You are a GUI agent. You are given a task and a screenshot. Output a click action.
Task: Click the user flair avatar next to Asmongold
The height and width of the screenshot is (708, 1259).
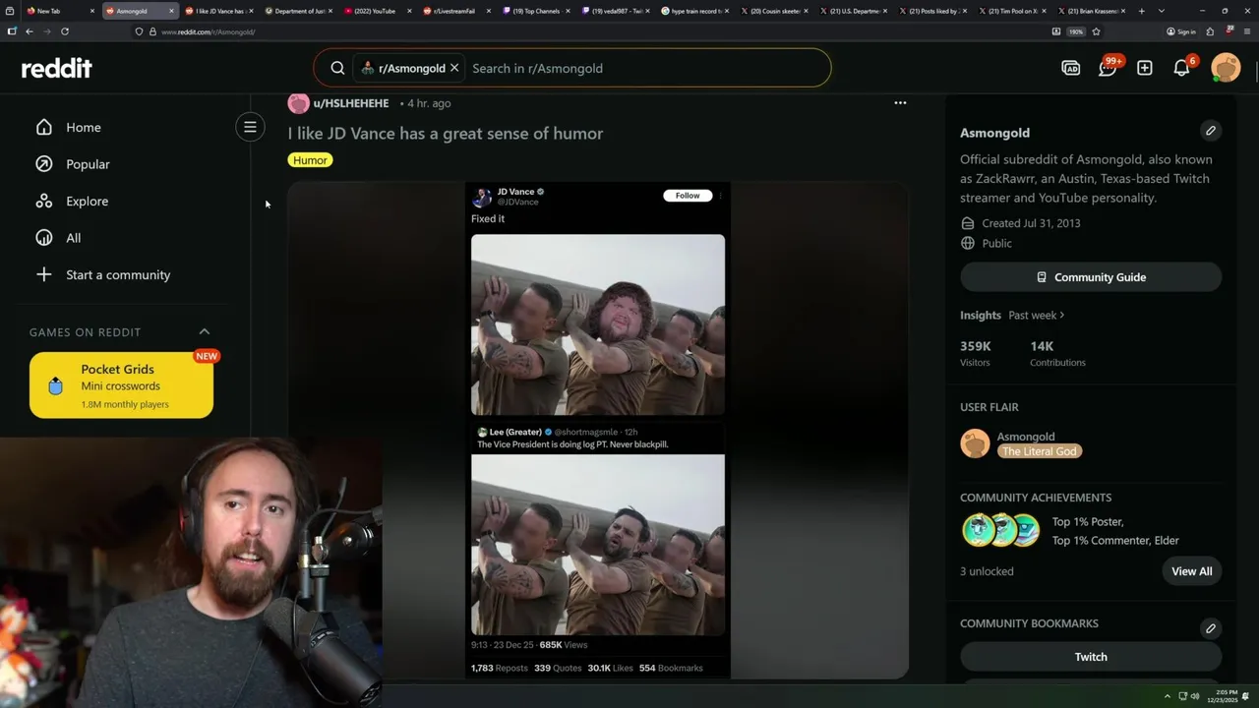975,443
